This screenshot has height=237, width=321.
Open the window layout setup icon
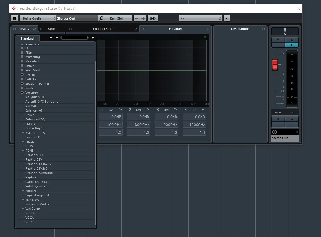pyautogui.click(x=15, y=18)
